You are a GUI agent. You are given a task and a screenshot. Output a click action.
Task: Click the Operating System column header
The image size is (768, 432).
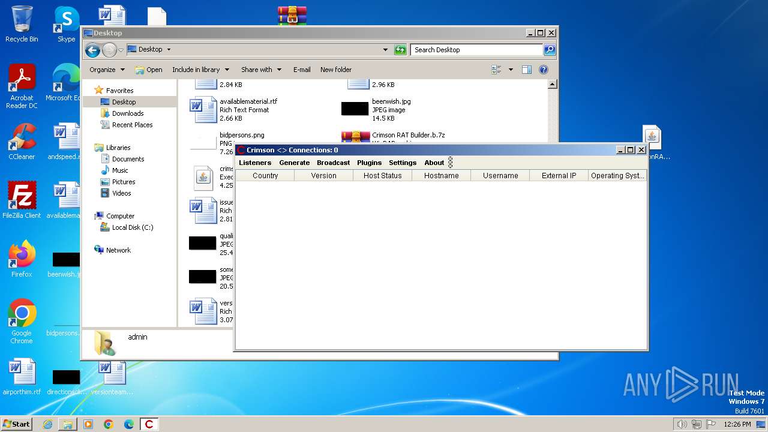pos(617,176)
